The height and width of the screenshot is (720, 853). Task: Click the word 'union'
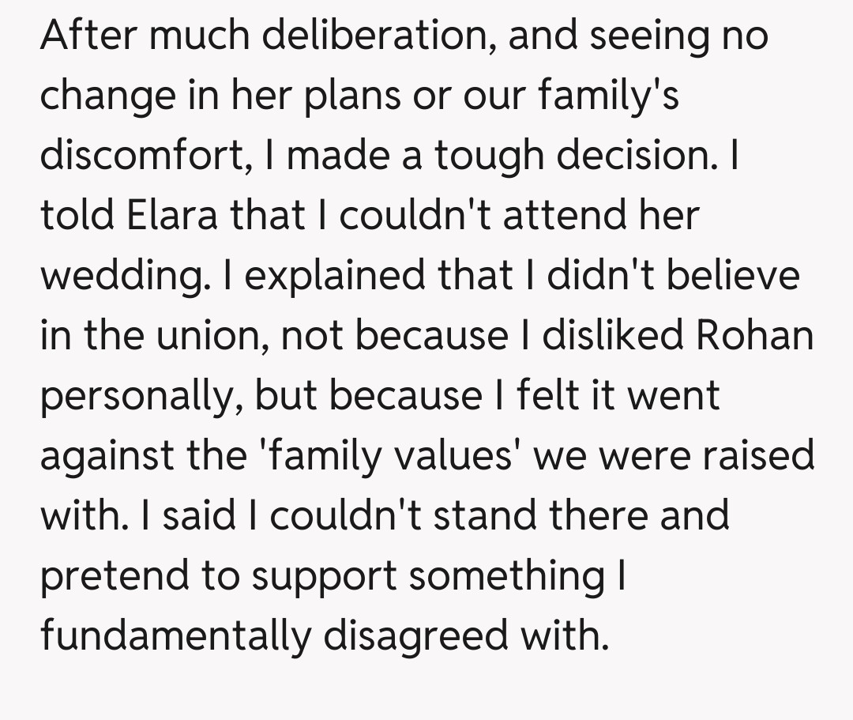coord(216,335)
